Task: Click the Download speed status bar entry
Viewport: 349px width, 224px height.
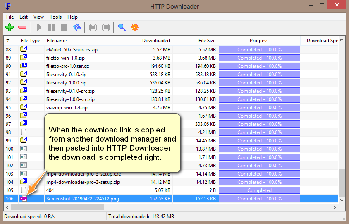Action: point(30,217)
